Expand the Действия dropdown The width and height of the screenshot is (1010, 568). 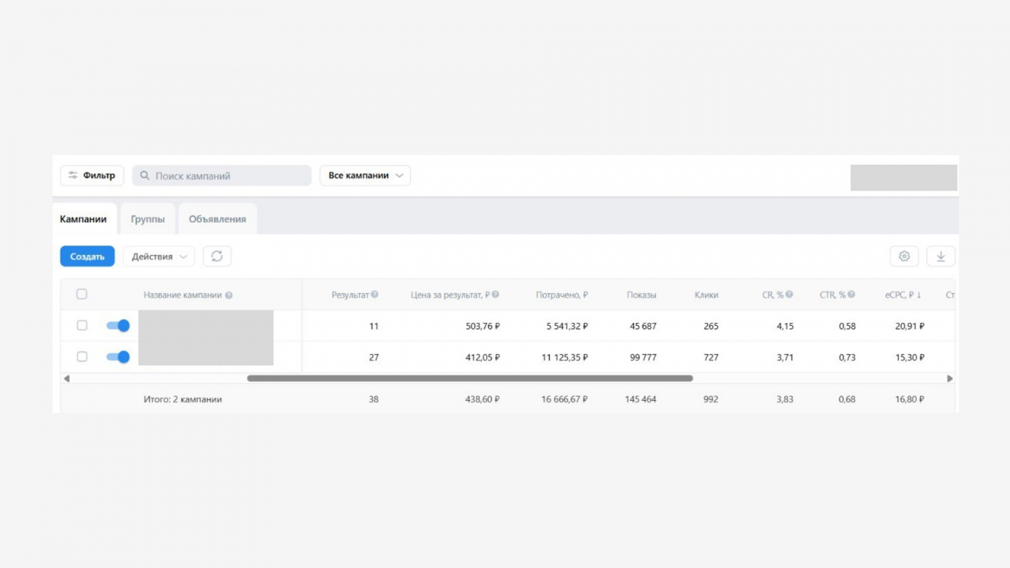tap(159, 256)
